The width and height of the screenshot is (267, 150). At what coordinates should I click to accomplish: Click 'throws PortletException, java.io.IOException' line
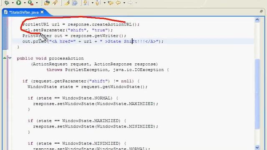point(108,70)
